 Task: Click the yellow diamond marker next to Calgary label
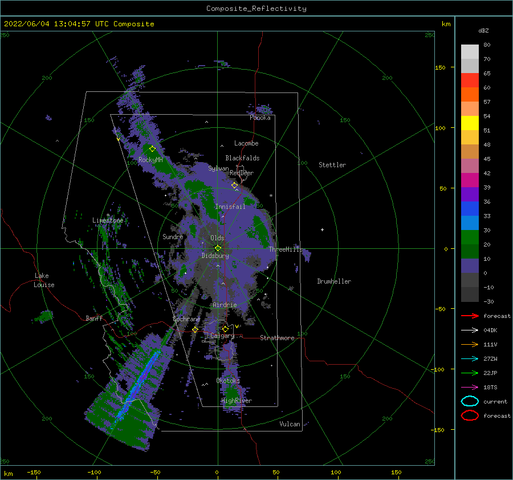[x=225, y=329]
